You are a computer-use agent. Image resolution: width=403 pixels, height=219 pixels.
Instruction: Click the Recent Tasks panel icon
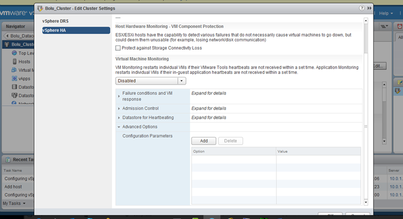click(8, 160)
